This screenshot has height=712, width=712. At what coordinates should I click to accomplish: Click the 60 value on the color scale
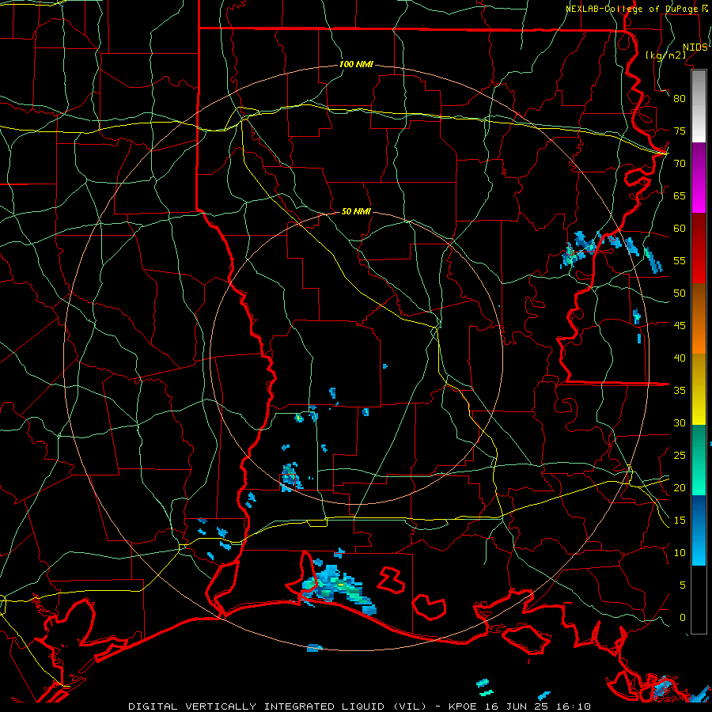tap(680, 229)
